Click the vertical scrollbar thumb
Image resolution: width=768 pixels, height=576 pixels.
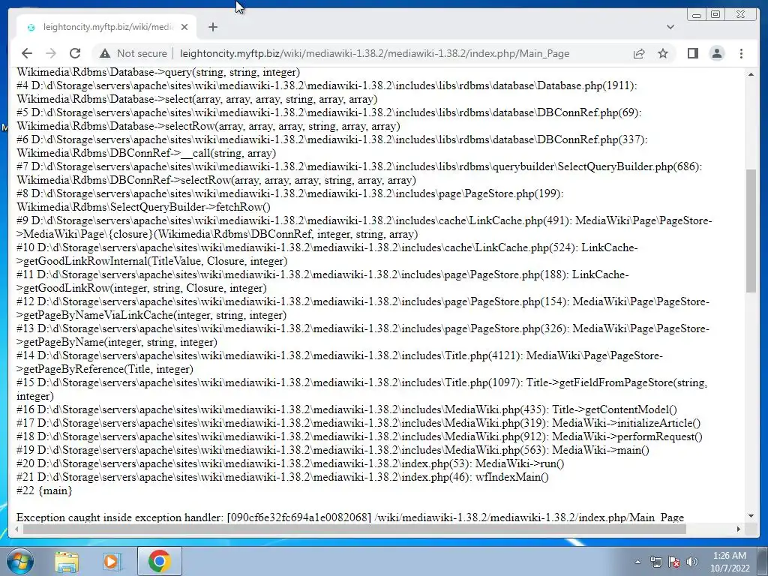751,231
